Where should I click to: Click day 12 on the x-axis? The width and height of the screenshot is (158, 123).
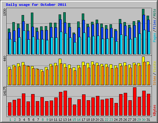pyautogui.click(x=60, y=120)
